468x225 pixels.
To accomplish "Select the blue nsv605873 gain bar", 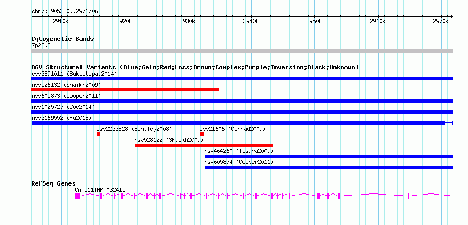I will click(242, 101).
